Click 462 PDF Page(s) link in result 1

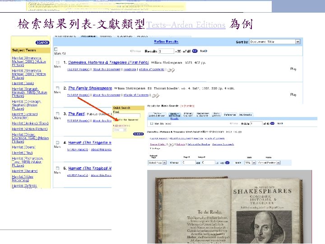[x=78, y=69]
